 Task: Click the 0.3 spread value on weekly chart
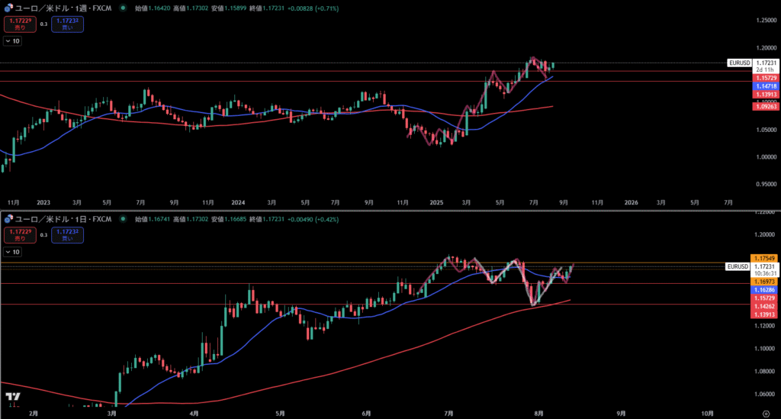pyautogui.click(x=43, y=24)
